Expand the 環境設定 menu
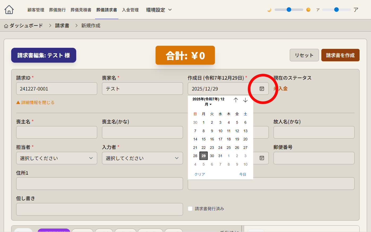Viewport: 371px width, 232px height. 159,10
